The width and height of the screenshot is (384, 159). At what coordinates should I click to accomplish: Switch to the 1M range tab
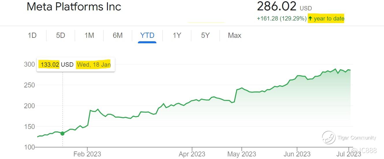pos(89,35)
